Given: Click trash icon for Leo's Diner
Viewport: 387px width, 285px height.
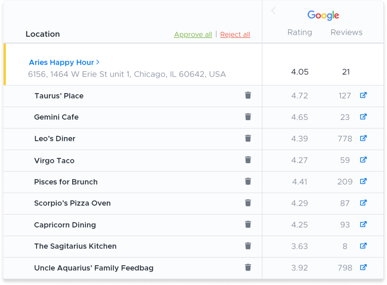Looking at the screenshot, I should point(248,138).
